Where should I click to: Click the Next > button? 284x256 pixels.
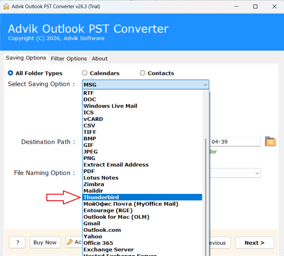[254, 243]
